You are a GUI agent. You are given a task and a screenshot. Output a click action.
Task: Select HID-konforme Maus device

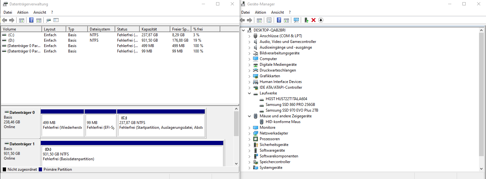click(283, 122)
